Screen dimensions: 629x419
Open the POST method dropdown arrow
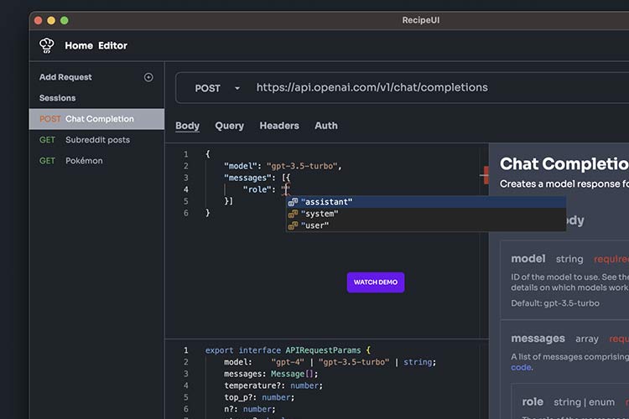[x=237, y=88]
